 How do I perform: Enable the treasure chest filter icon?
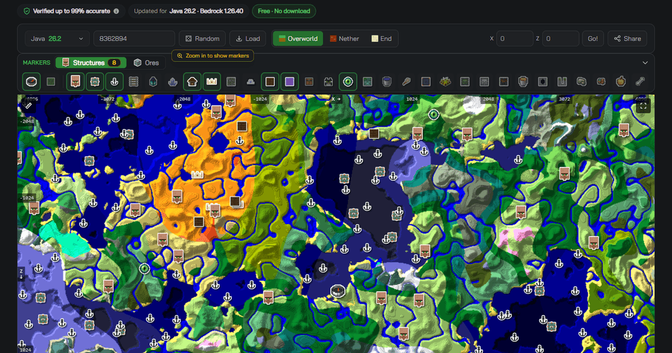(309, 82)
